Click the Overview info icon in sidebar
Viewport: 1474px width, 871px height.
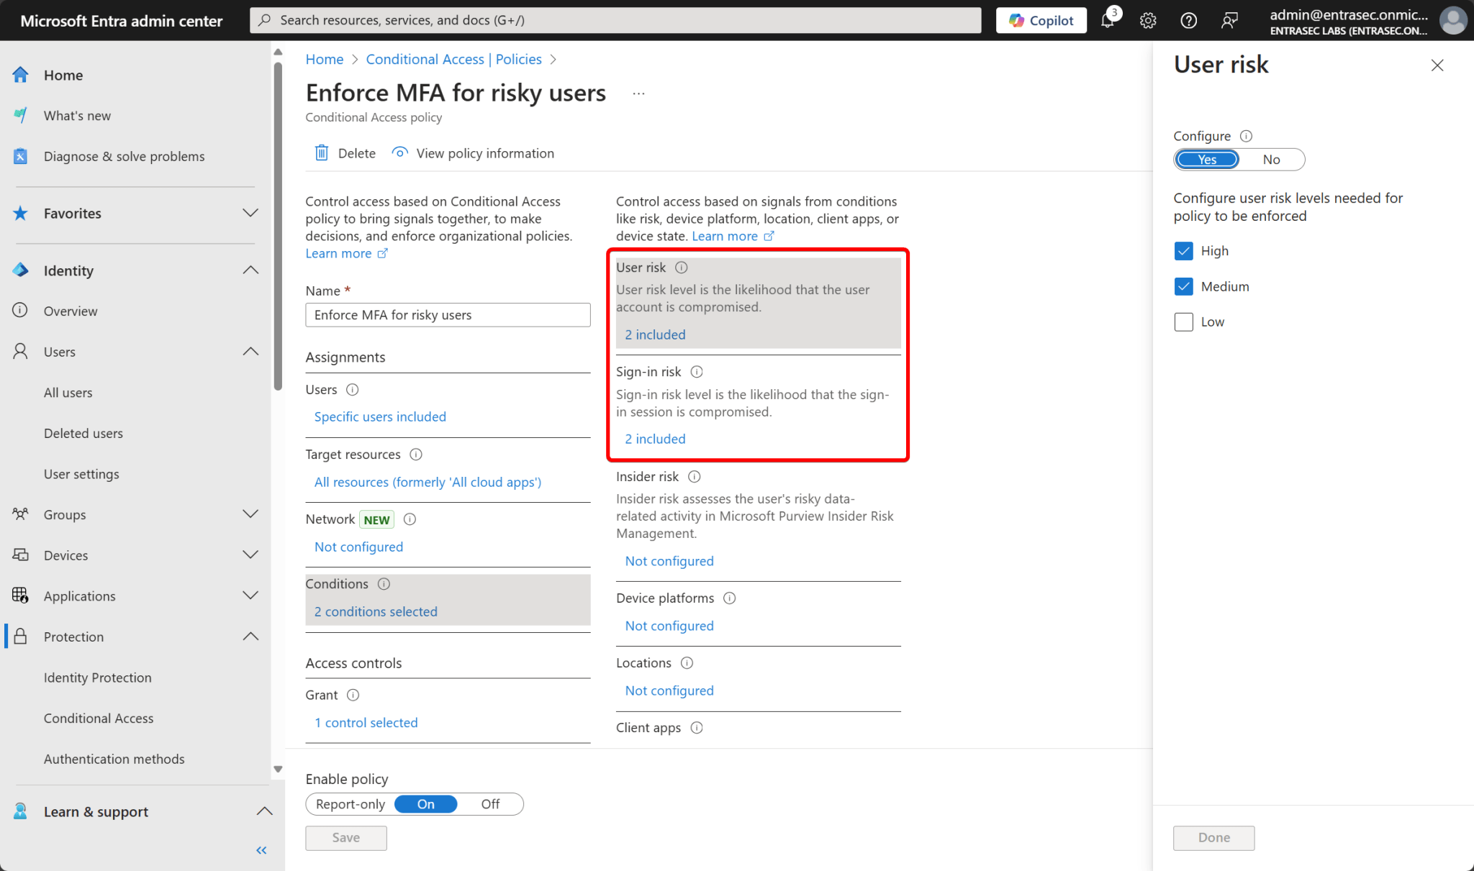[20, 311]
